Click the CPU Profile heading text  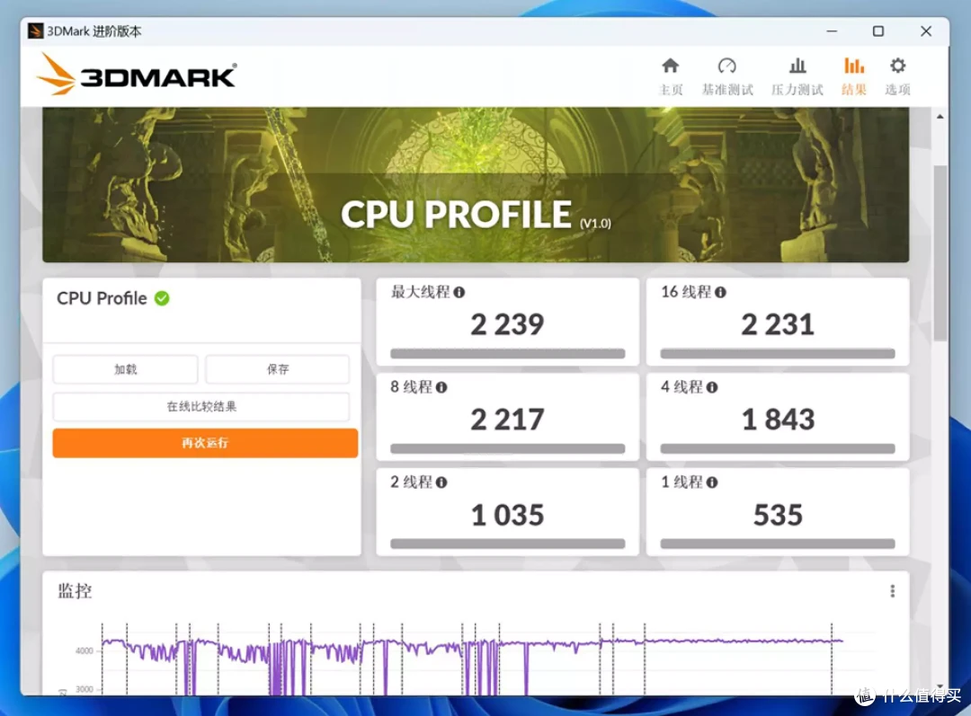coord(102,298)
